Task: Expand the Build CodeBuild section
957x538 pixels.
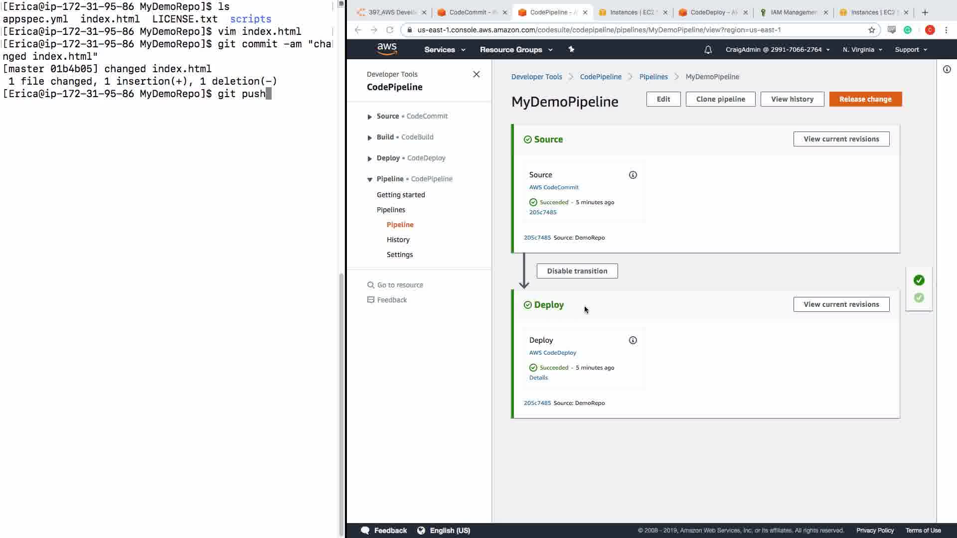Action: (370, 137)
